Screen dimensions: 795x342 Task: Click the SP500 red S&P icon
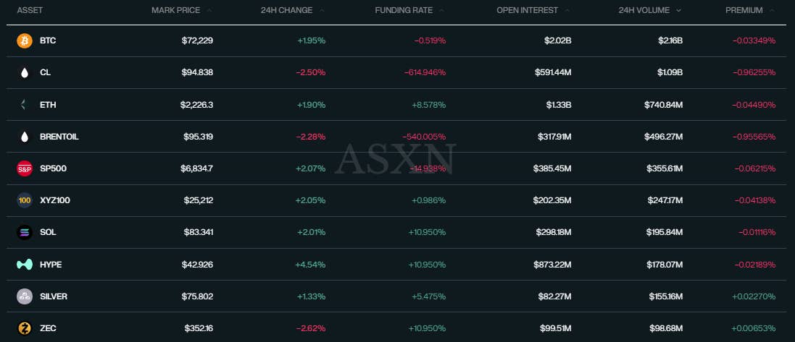point(25,168)
